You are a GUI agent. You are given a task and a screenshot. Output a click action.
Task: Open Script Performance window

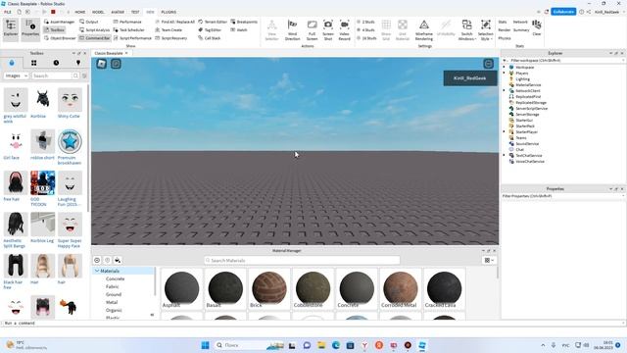pyautogui.click(x=132, y=38)
